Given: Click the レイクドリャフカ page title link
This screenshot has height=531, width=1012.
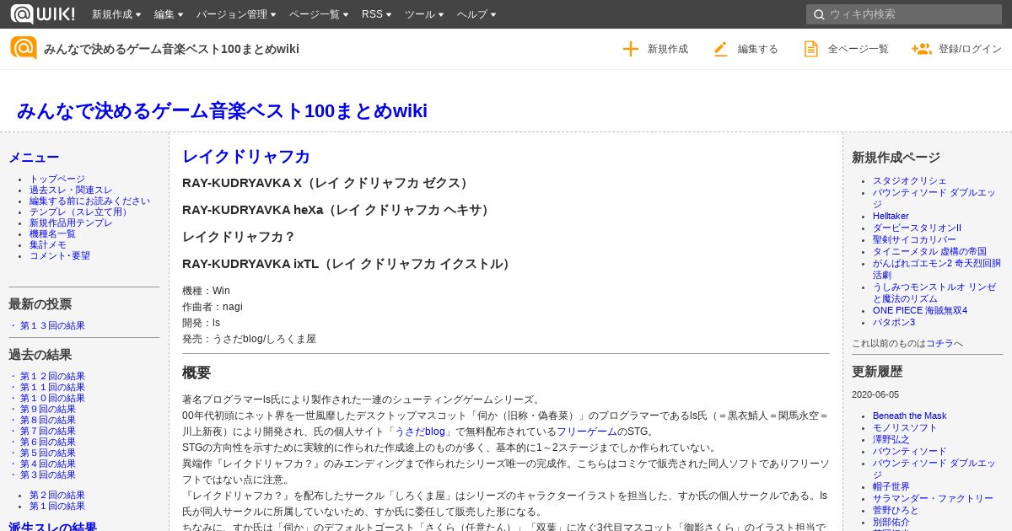Looking at the screenshot, I should [x=246, y=156].
